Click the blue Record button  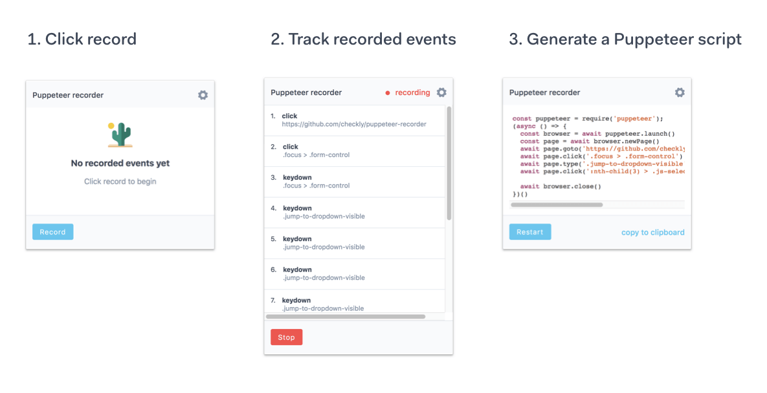coord(53,232)
